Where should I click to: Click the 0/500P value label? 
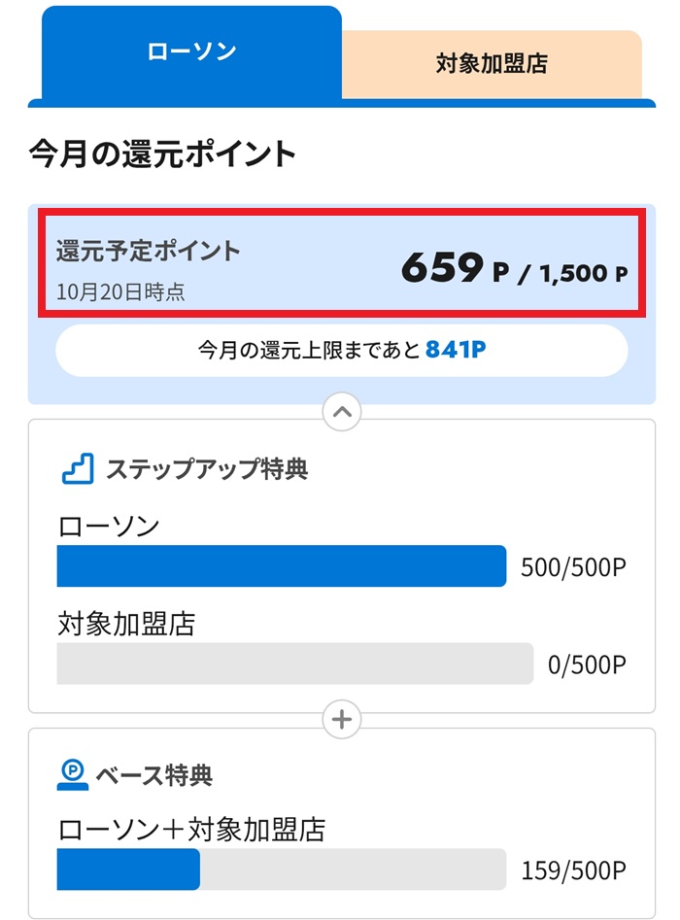tap(587, 664)
